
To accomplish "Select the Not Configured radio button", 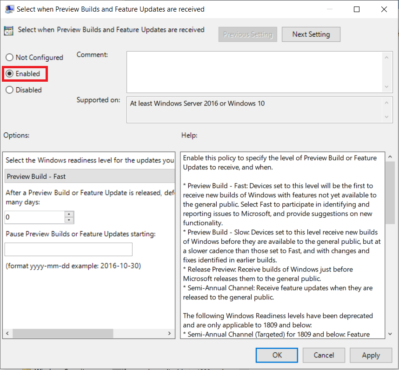I will (x=9, y=58).
